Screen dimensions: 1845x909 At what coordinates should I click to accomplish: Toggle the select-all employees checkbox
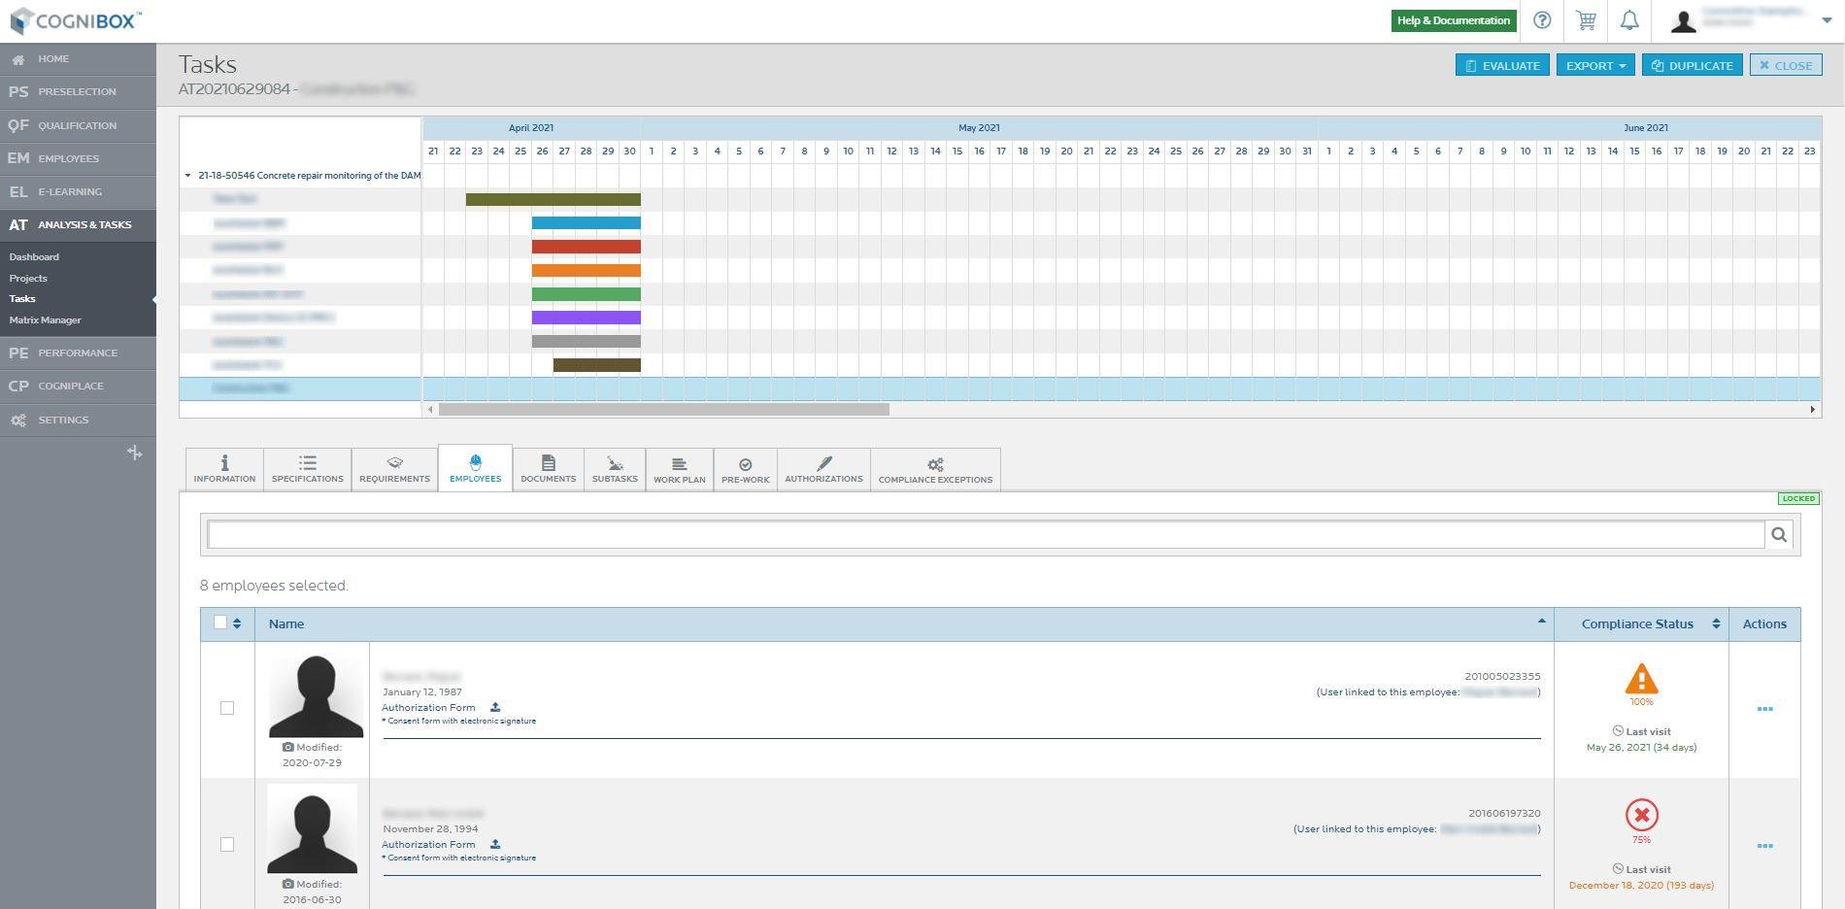(x=220, y=623)
